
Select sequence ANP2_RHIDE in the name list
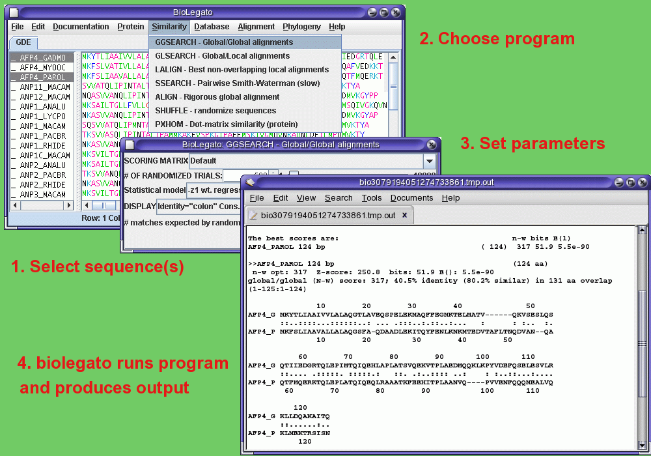tap(42, 184)
